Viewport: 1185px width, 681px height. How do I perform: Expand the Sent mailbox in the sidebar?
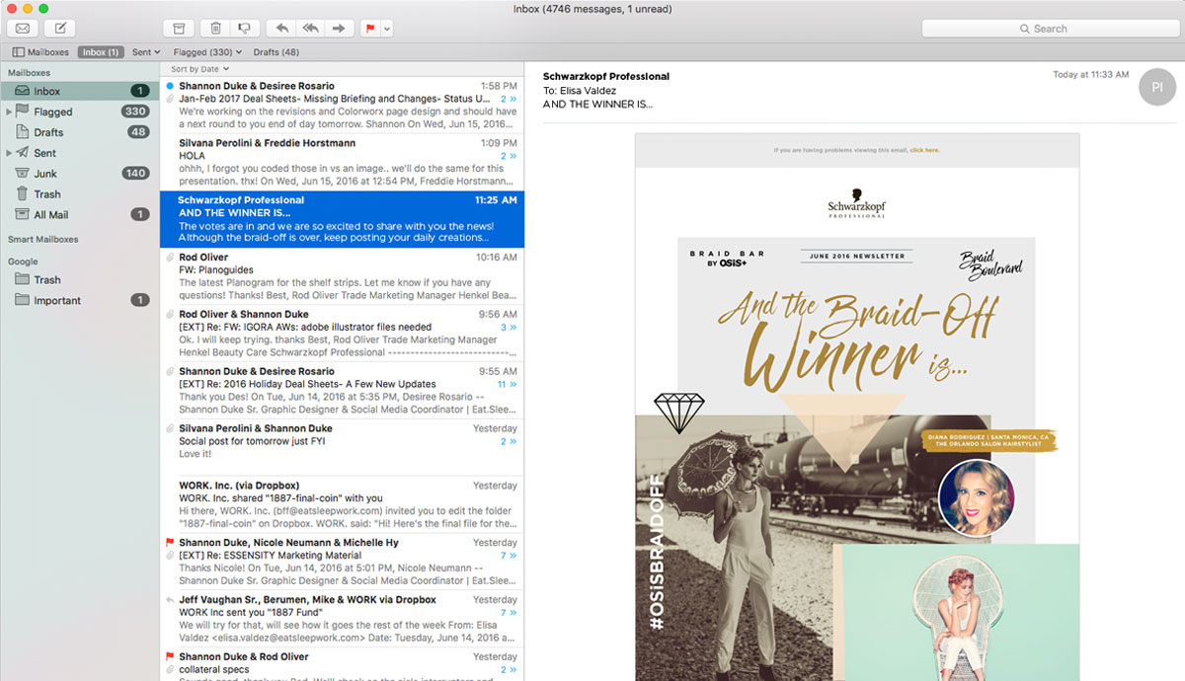click(x=9, y=153)
